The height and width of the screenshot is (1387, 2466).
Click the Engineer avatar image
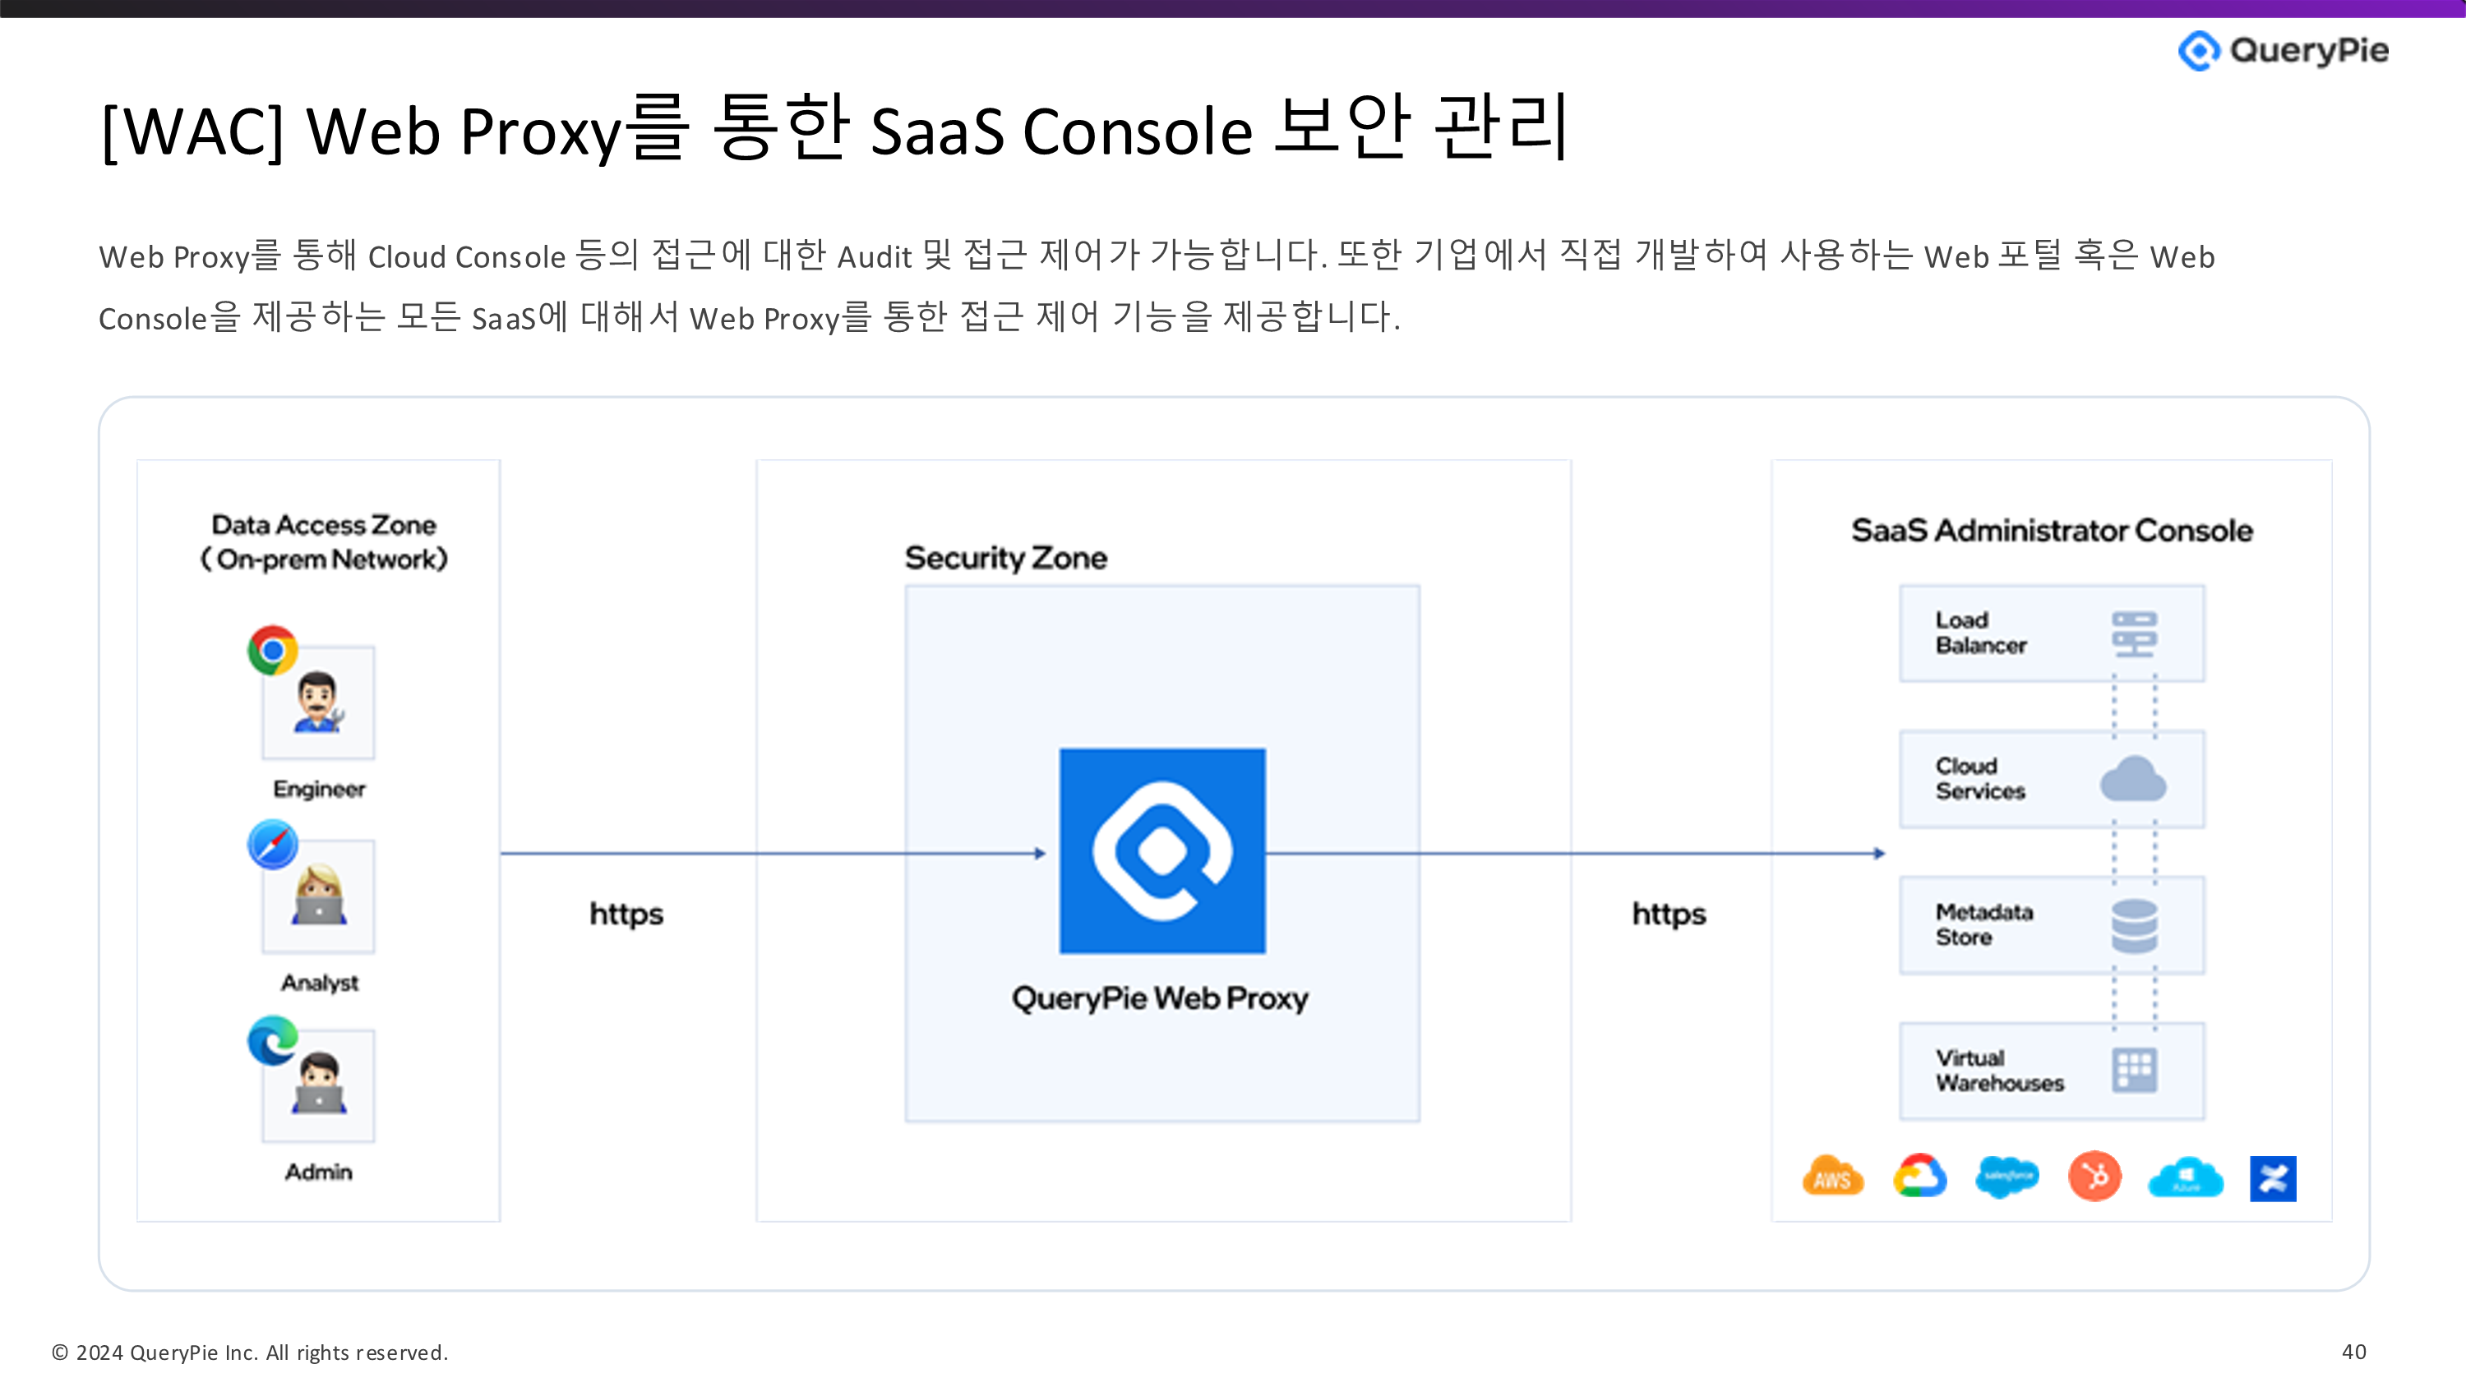(x=319, y=703)
